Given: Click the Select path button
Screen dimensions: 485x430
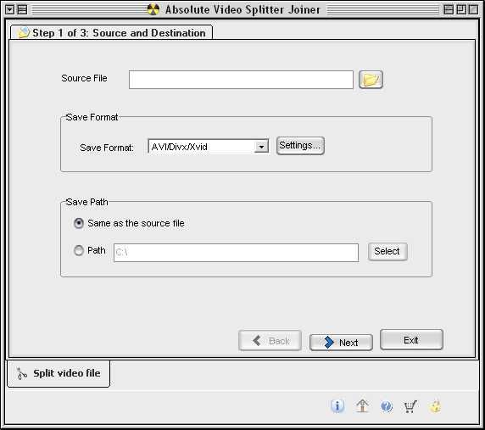Looking at the screenshot, I should point(387,252).
